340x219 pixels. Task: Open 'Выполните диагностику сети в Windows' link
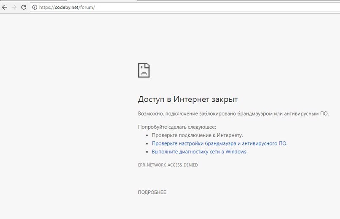(x=199, y=152)
